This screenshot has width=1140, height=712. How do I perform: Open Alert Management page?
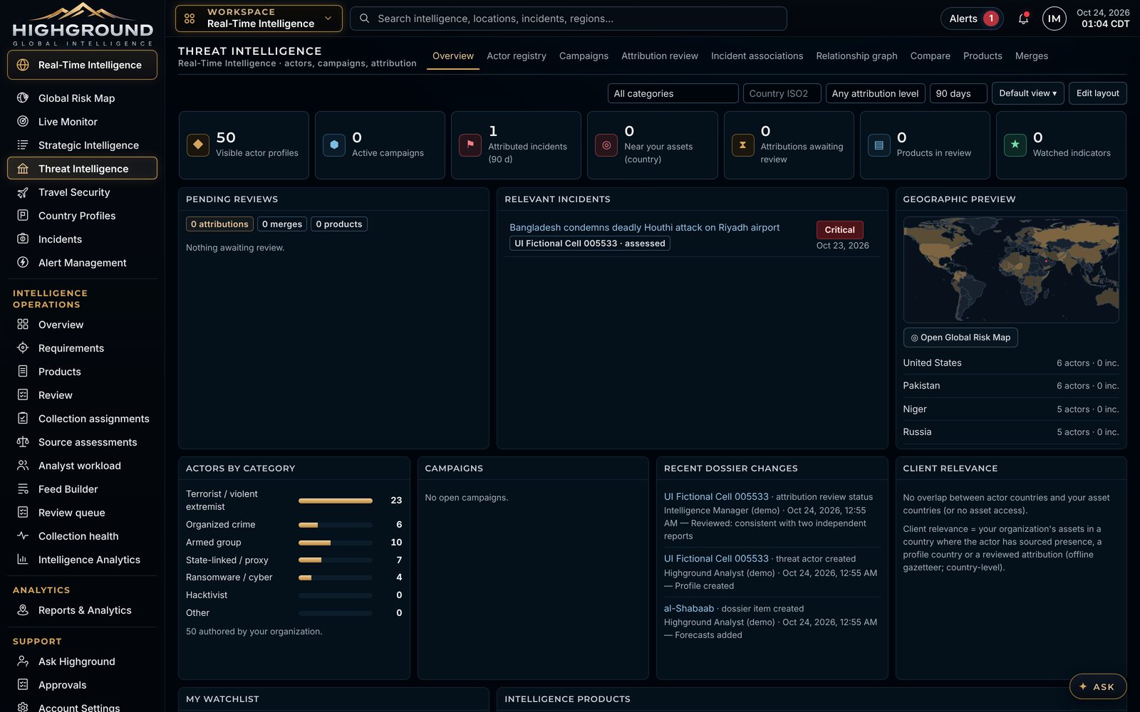tap(82, 263)
